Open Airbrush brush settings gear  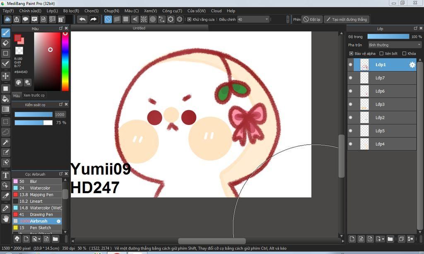pyautogui.click(x=58, y=221)
